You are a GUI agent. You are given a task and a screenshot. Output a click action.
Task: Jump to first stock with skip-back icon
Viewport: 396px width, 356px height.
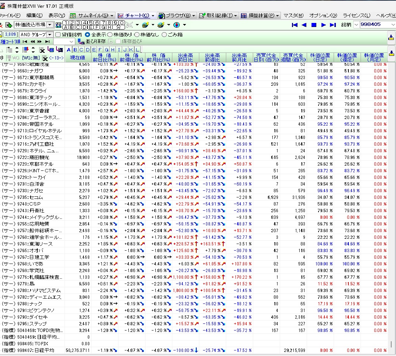pos(295,25)
